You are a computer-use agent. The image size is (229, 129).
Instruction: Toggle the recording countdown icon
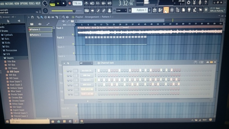(x=98, y=3)
